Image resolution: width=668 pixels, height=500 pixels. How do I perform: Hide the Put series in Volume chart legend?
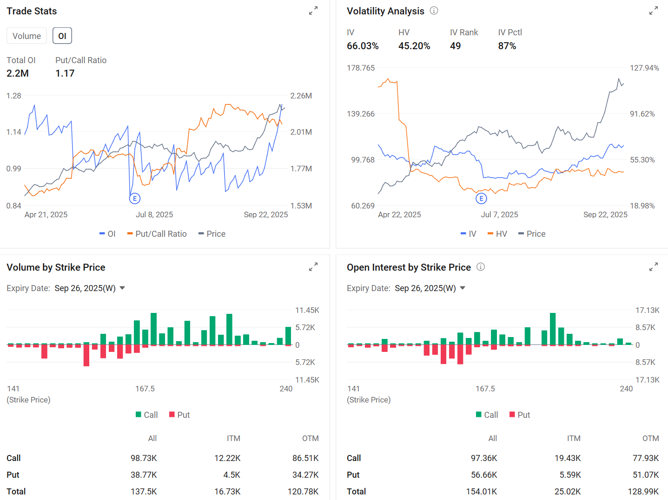[179, 415]
